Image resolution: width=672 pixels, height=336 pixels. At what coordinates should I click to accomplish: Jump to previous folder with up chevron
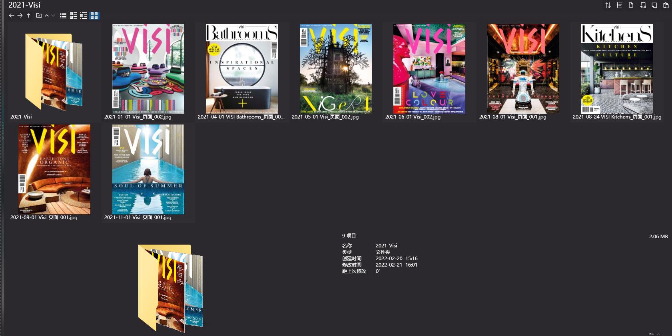click(x=47, y=16)
